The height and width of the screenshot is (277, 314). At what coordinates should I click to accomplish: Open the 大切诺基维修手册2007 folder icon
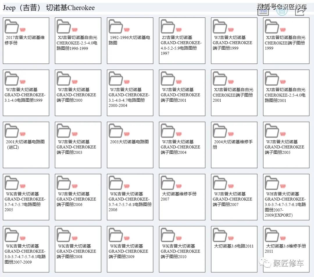coord(168,183)
